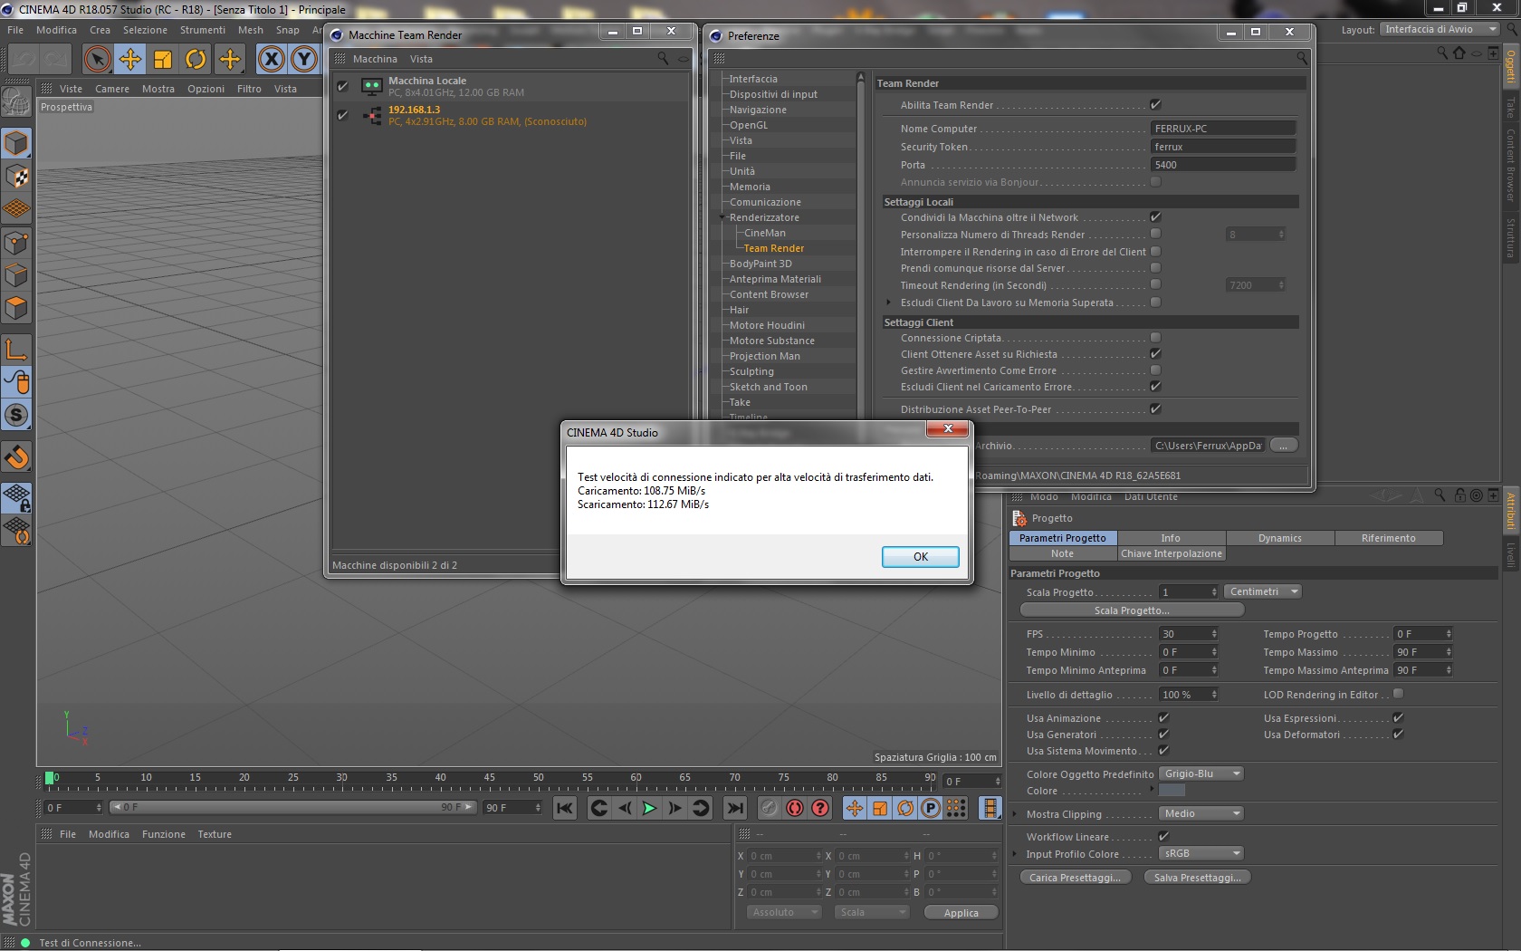1521x951 pixels.
Task: Toggle Viewport Solo S icon
Action: click(x=16, y=415)
